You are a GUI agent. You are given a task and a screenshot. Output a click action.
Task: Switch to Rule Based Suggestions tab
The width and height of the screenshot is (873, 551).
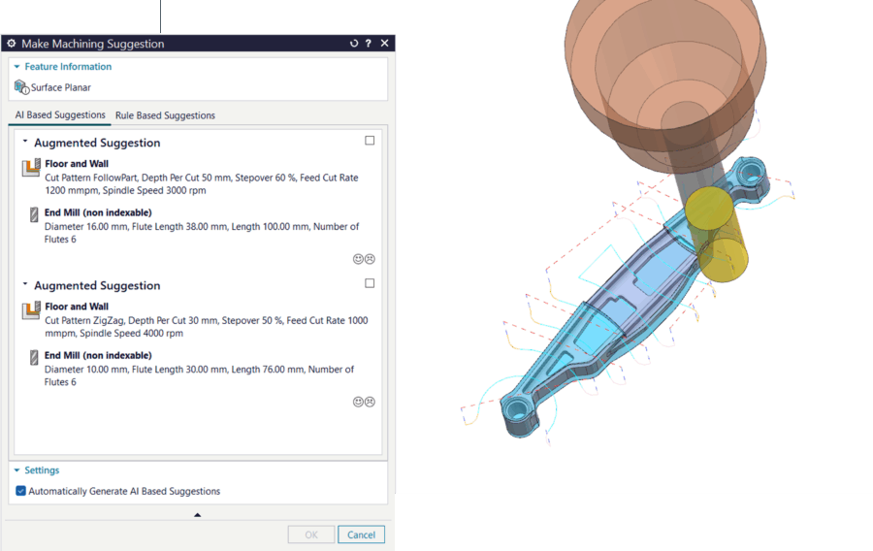click(165, 115)
